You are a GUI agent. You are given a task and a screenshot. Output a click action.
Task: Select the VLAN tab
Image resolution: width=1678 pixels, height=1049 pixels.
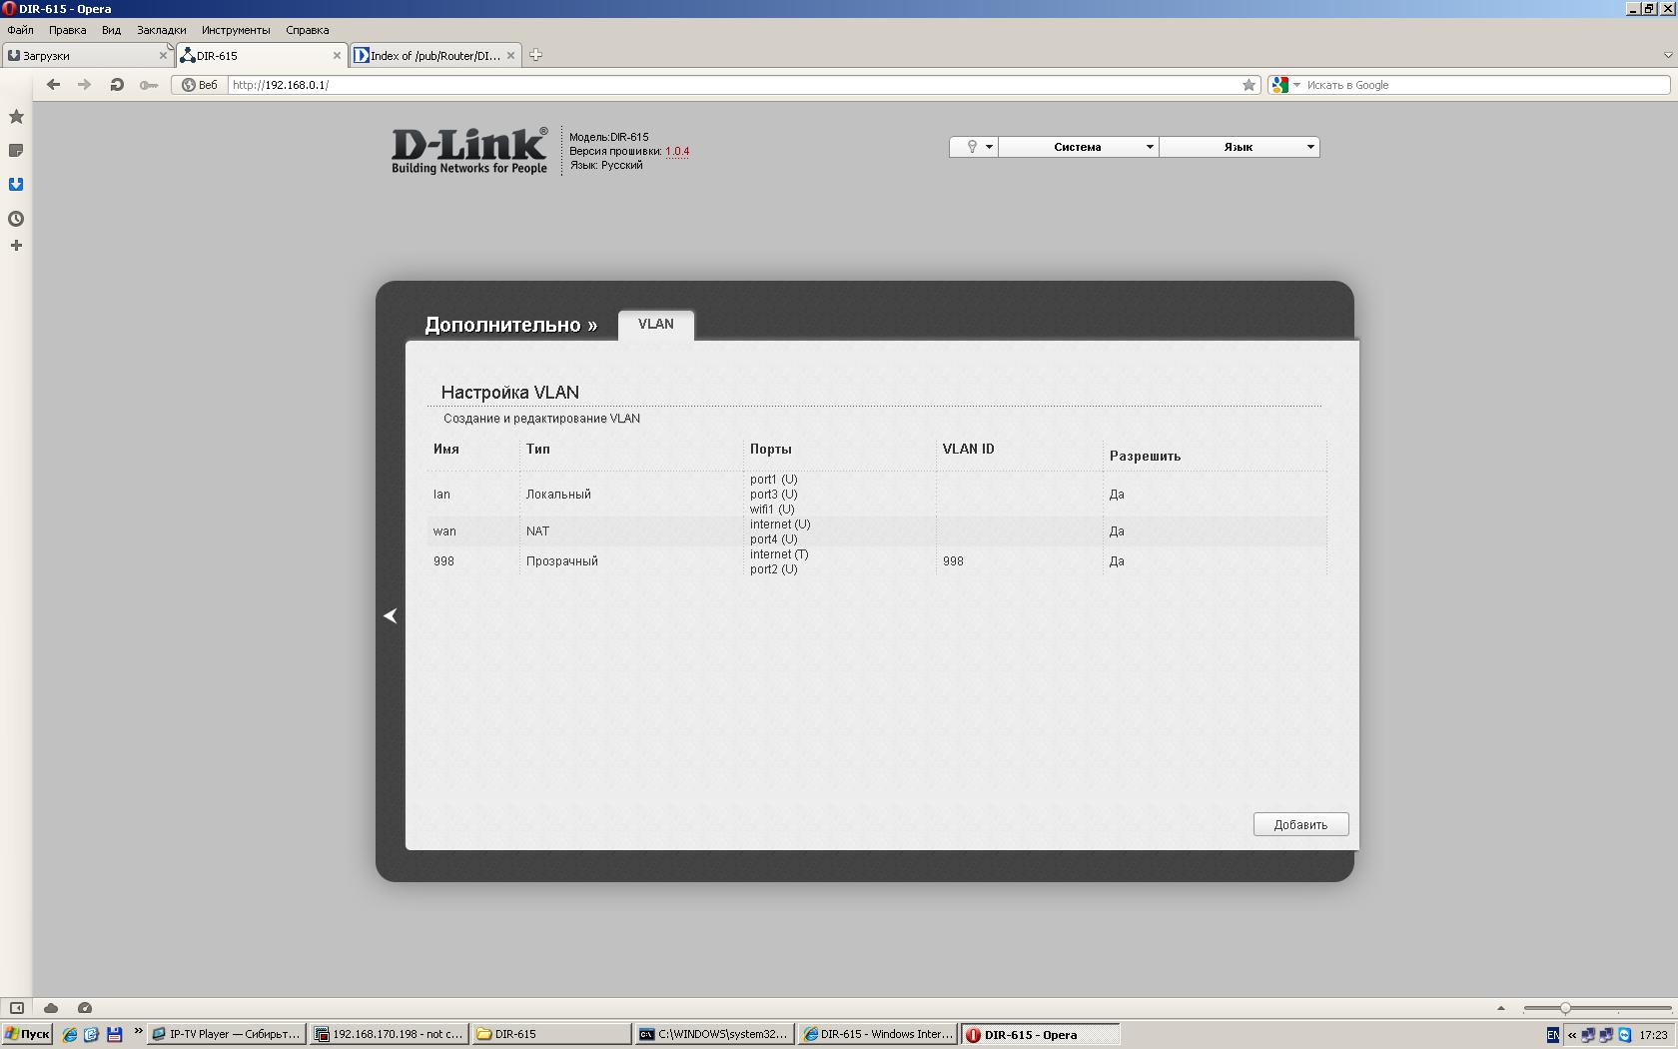pyautogui.click(x=656, y=325)
